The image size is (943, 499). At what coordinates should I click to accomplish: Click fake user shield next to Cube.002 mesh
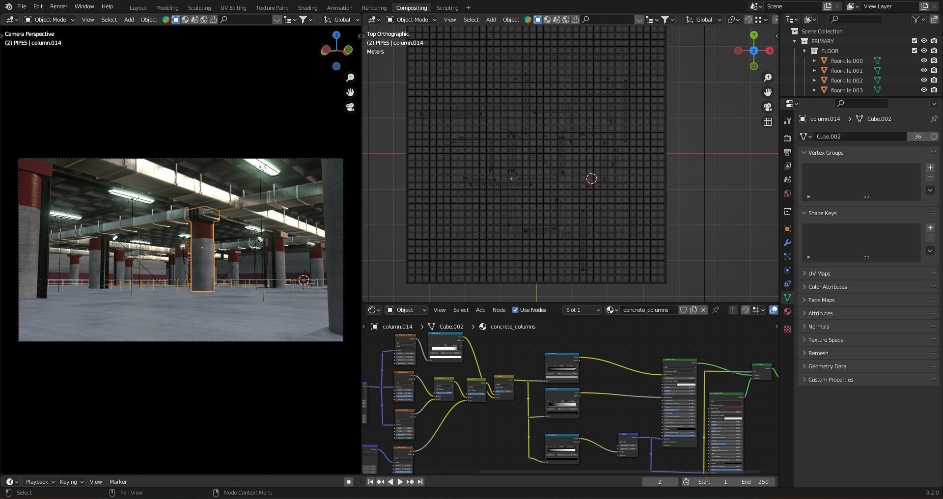click(x=934, y=137)
